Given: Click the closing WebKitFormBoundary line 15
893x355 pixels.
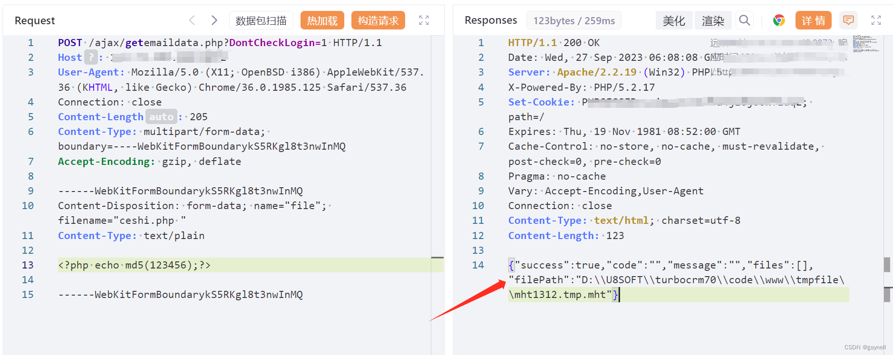Looking at the screenshot, I should [x=180, y=294].
